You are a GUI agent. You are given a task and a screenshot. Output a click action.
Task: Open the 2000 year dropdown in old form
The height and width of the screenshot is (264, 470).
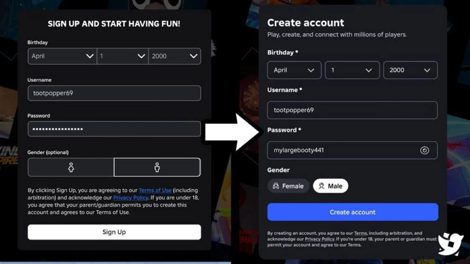(175, 56)
